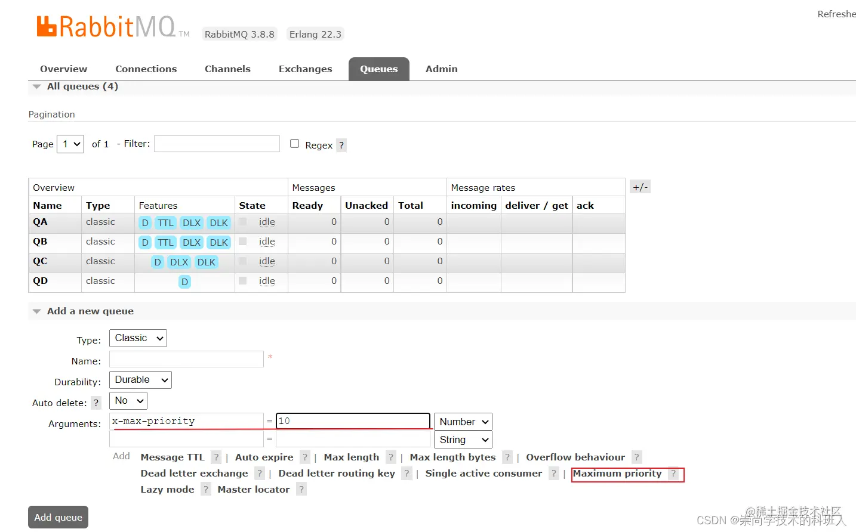Screen dimensions: 856x532
Task: Click the TTL badge of queue QA
Action: point(165,223)
